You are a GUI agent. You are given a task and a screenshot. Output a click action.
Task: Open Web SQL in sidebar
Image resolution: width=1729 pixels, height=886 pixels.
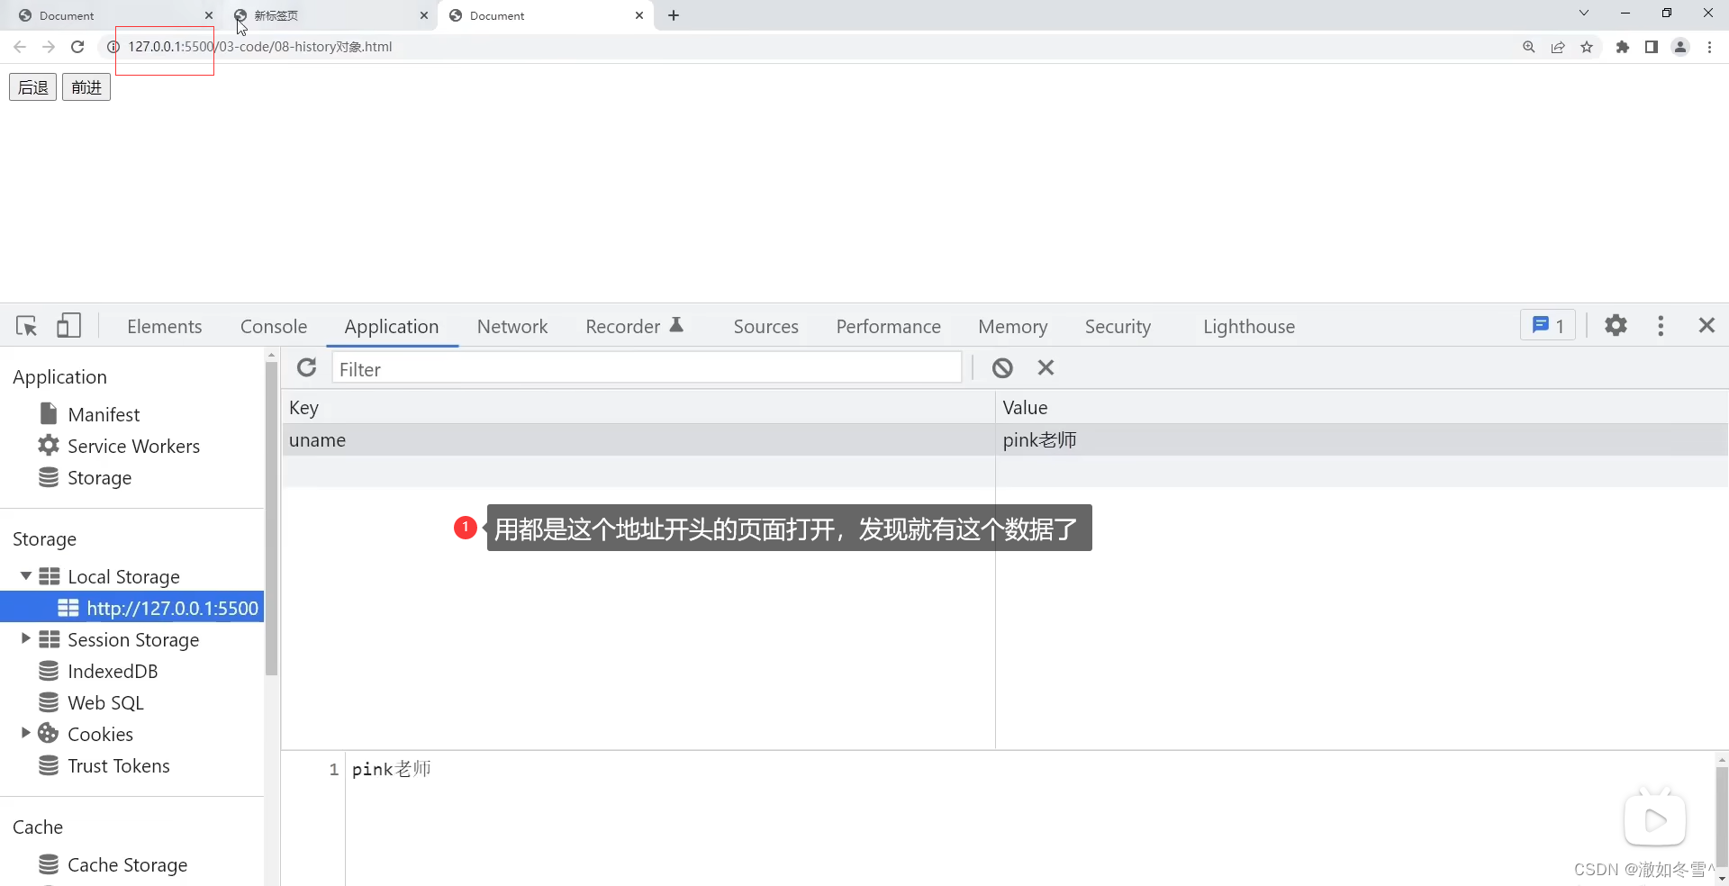click(x=105, y=702)
